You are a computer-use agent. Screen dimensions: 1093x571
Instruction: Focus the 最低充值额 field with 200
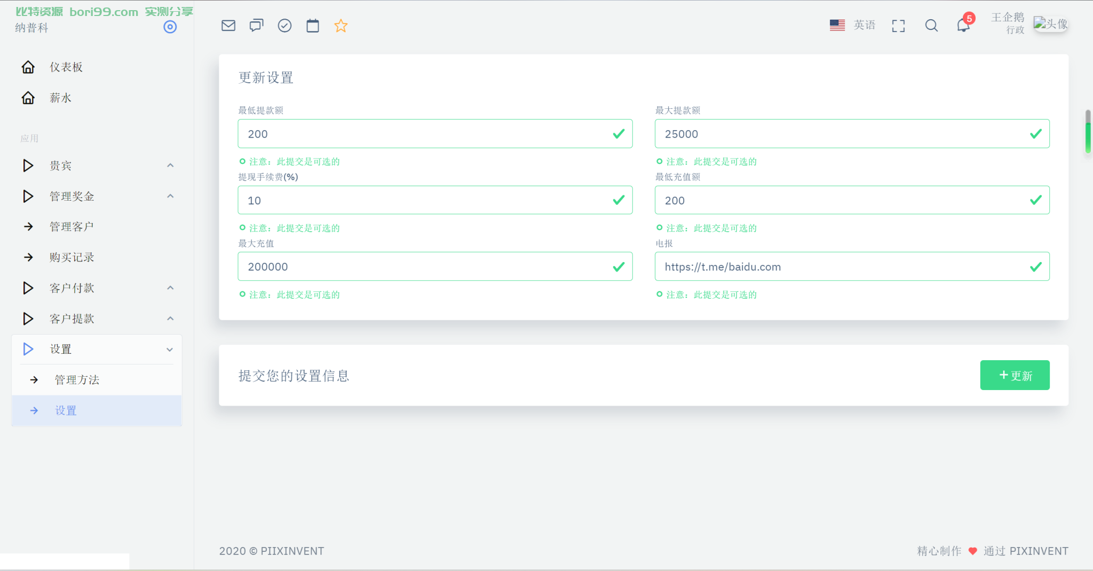point(852,200)
